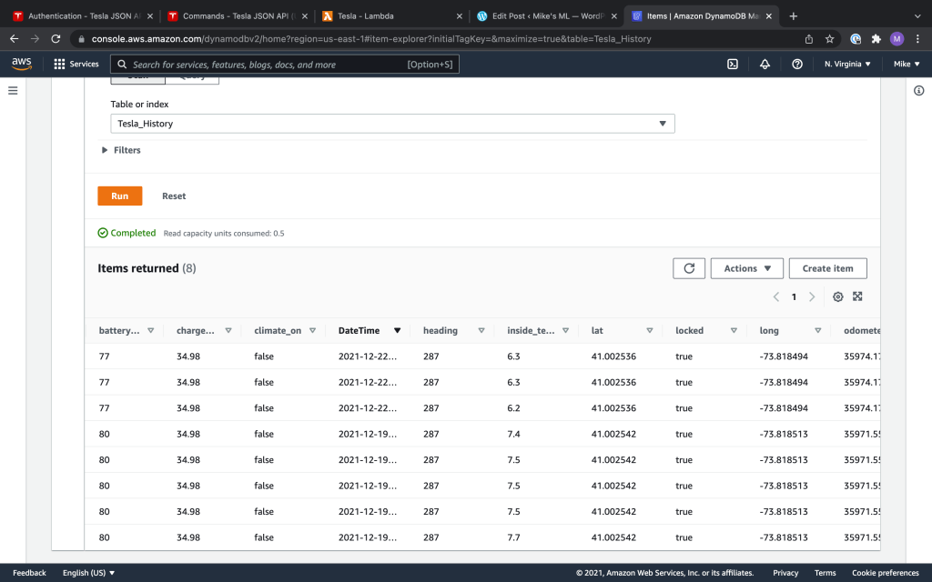932x582 pixels.
Task: Open the left navigation hamburger menu
Action: pyautogui.click(x=13, y=91)
